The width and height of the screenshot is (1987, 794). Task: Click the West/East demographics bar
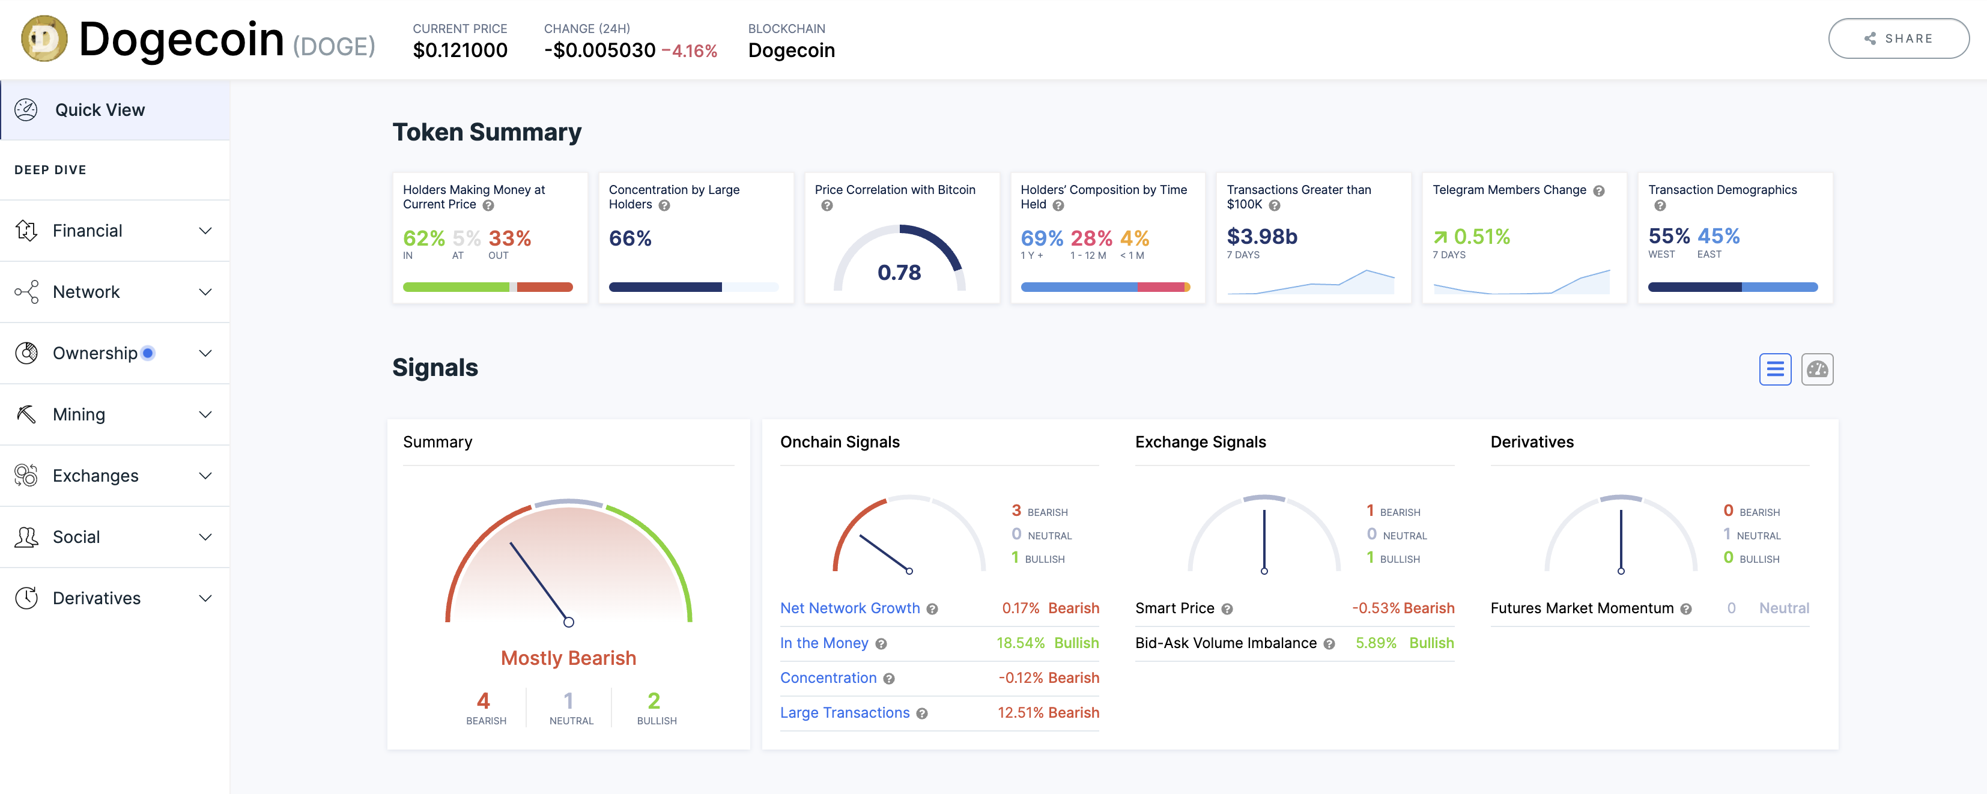coord(1732,287)
